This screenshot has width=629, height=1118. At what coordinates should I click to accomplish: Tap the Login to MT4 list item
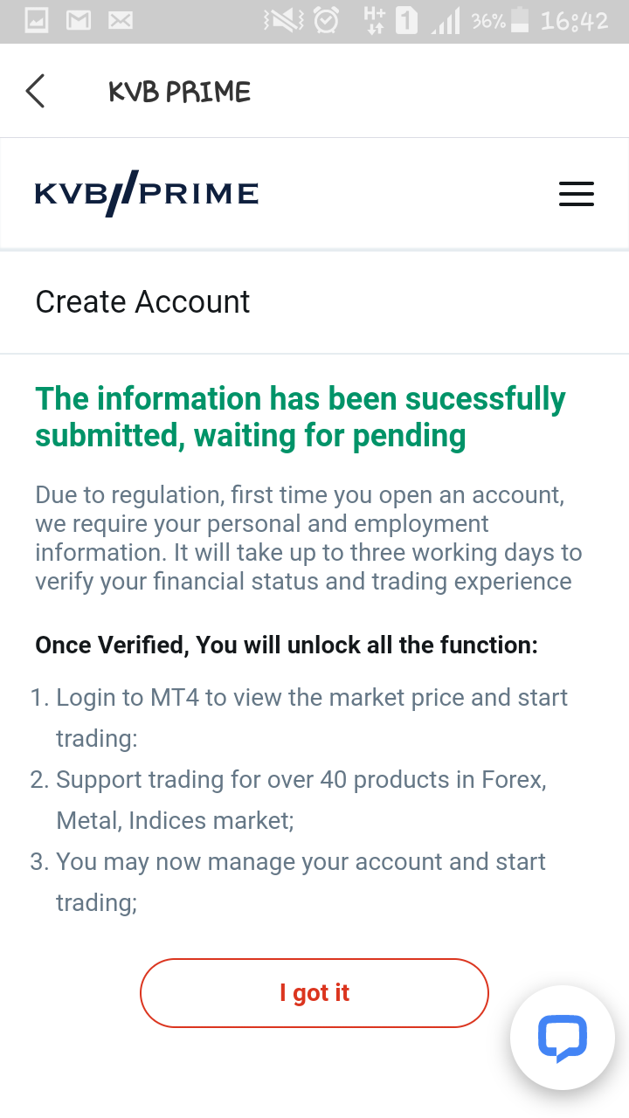pyautogui.click(x=299, y=718)
